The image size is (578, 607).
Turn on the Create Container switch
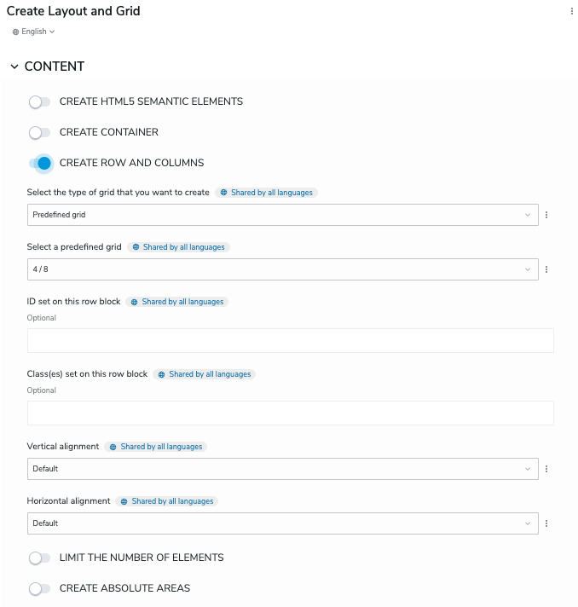pyautogui.click(x=40, y=133)
